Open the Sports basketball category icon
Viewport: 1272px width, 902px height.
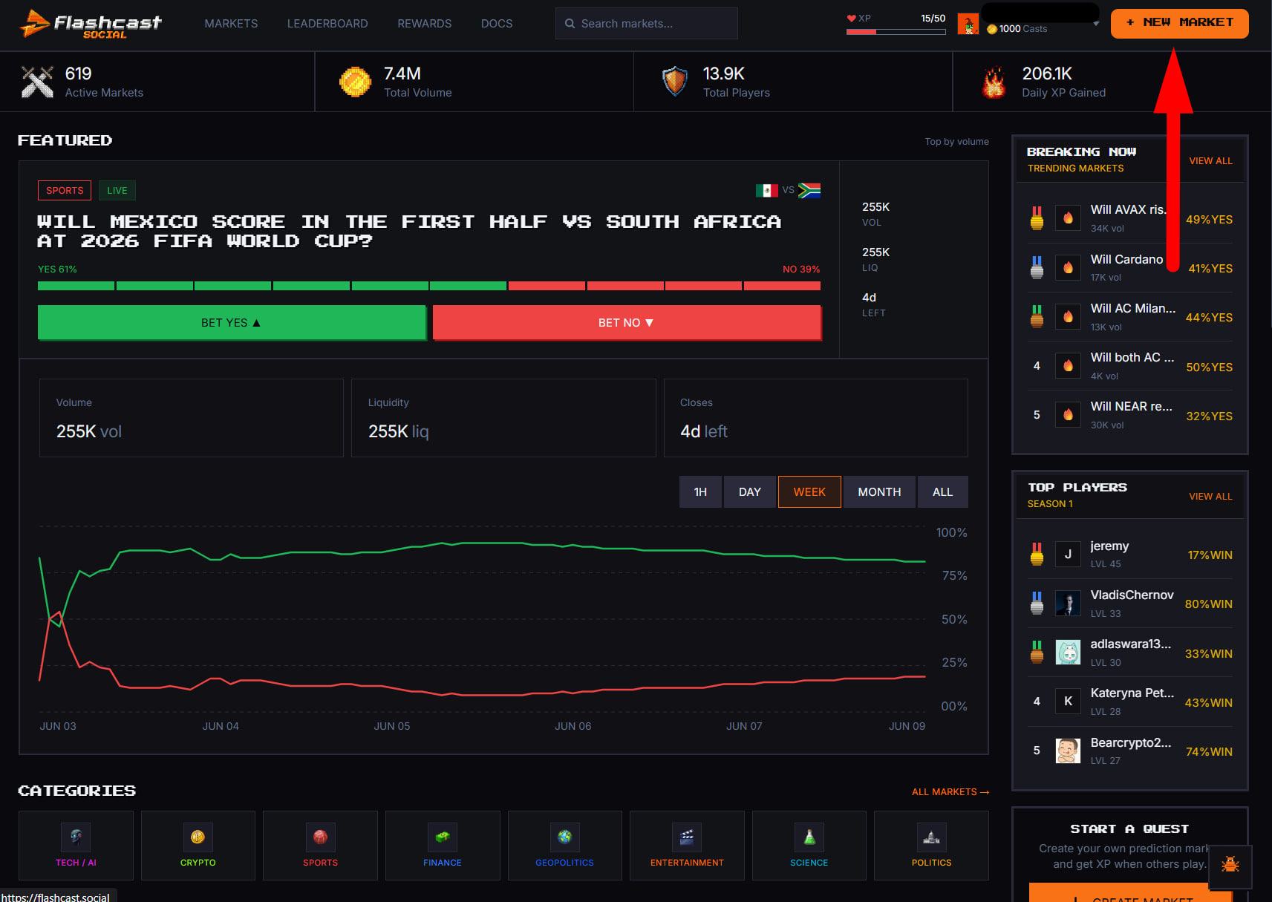[x=320, y=837]
